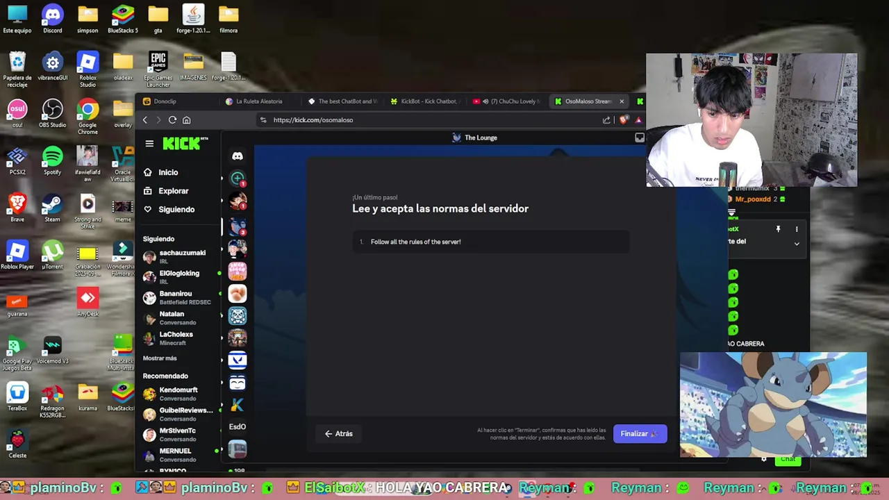This screenshot has height=500, width=889.
Task: Collapse the pinned message chevron
Action: point(797,244)
